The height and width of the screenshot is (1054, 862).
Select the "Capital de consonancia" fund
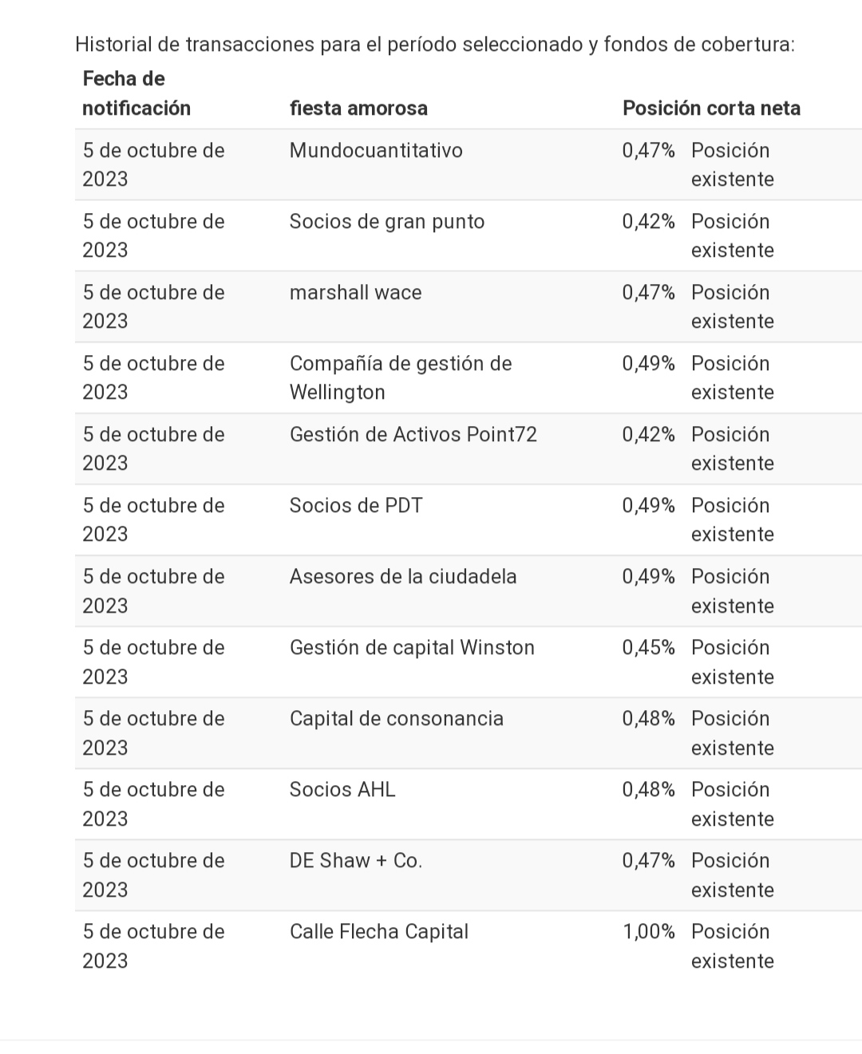coord(397,719)
